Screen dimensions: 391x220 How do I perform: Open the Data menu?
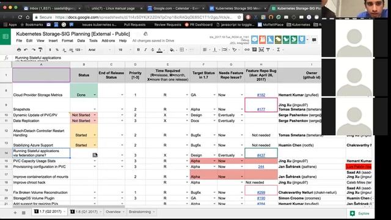(x=81, y=40)
